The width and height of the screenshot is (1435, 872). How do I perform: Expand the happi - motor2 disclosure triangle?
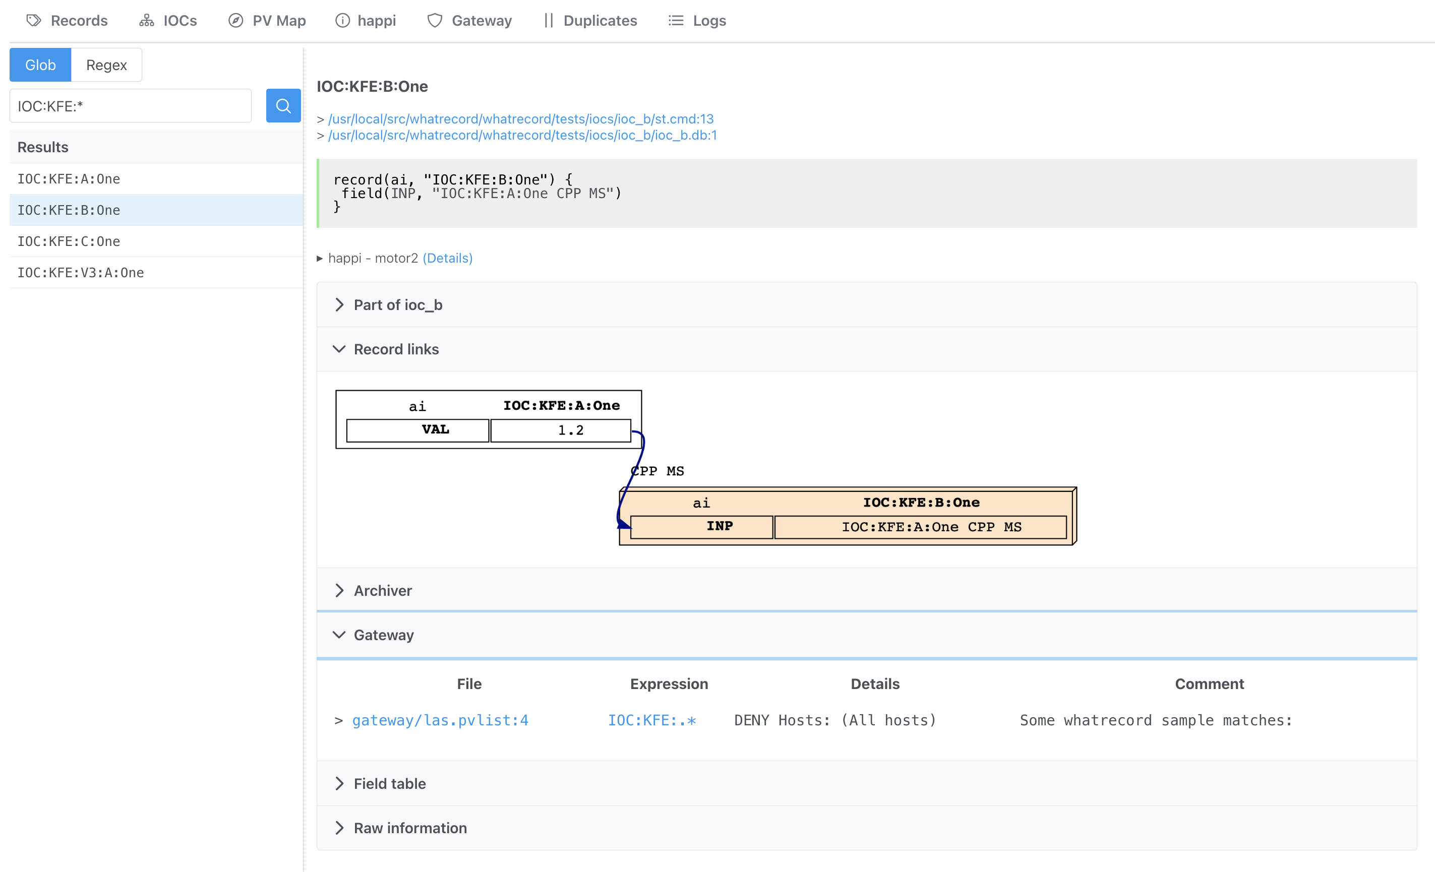[320, 258]
